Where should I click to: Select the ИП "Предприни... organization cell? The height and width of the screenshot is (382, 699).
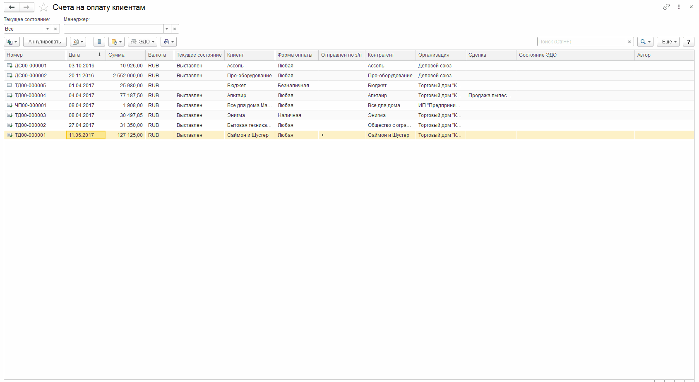tap(441, 105)
